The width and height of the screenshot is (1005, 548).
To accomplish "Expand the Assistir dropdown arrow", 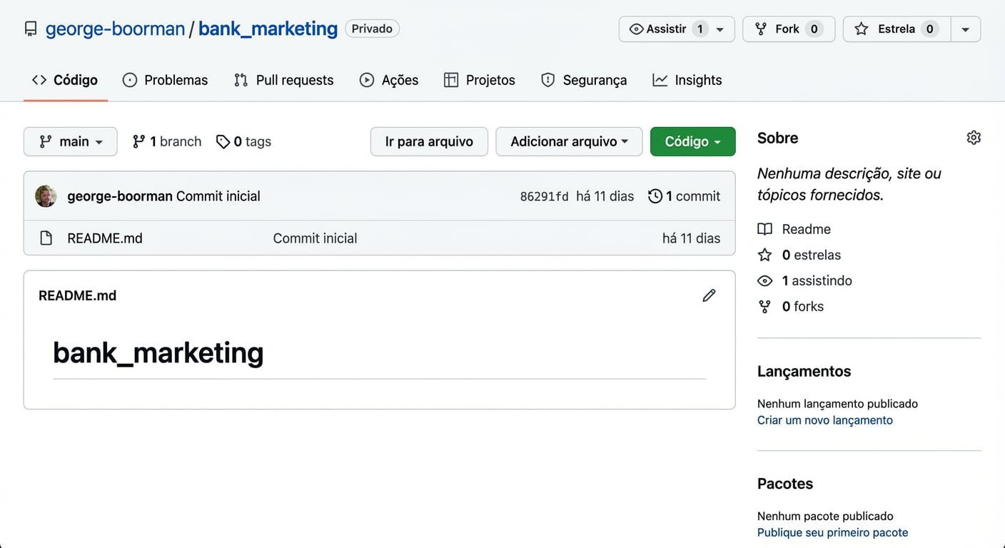I will (719, 29).
